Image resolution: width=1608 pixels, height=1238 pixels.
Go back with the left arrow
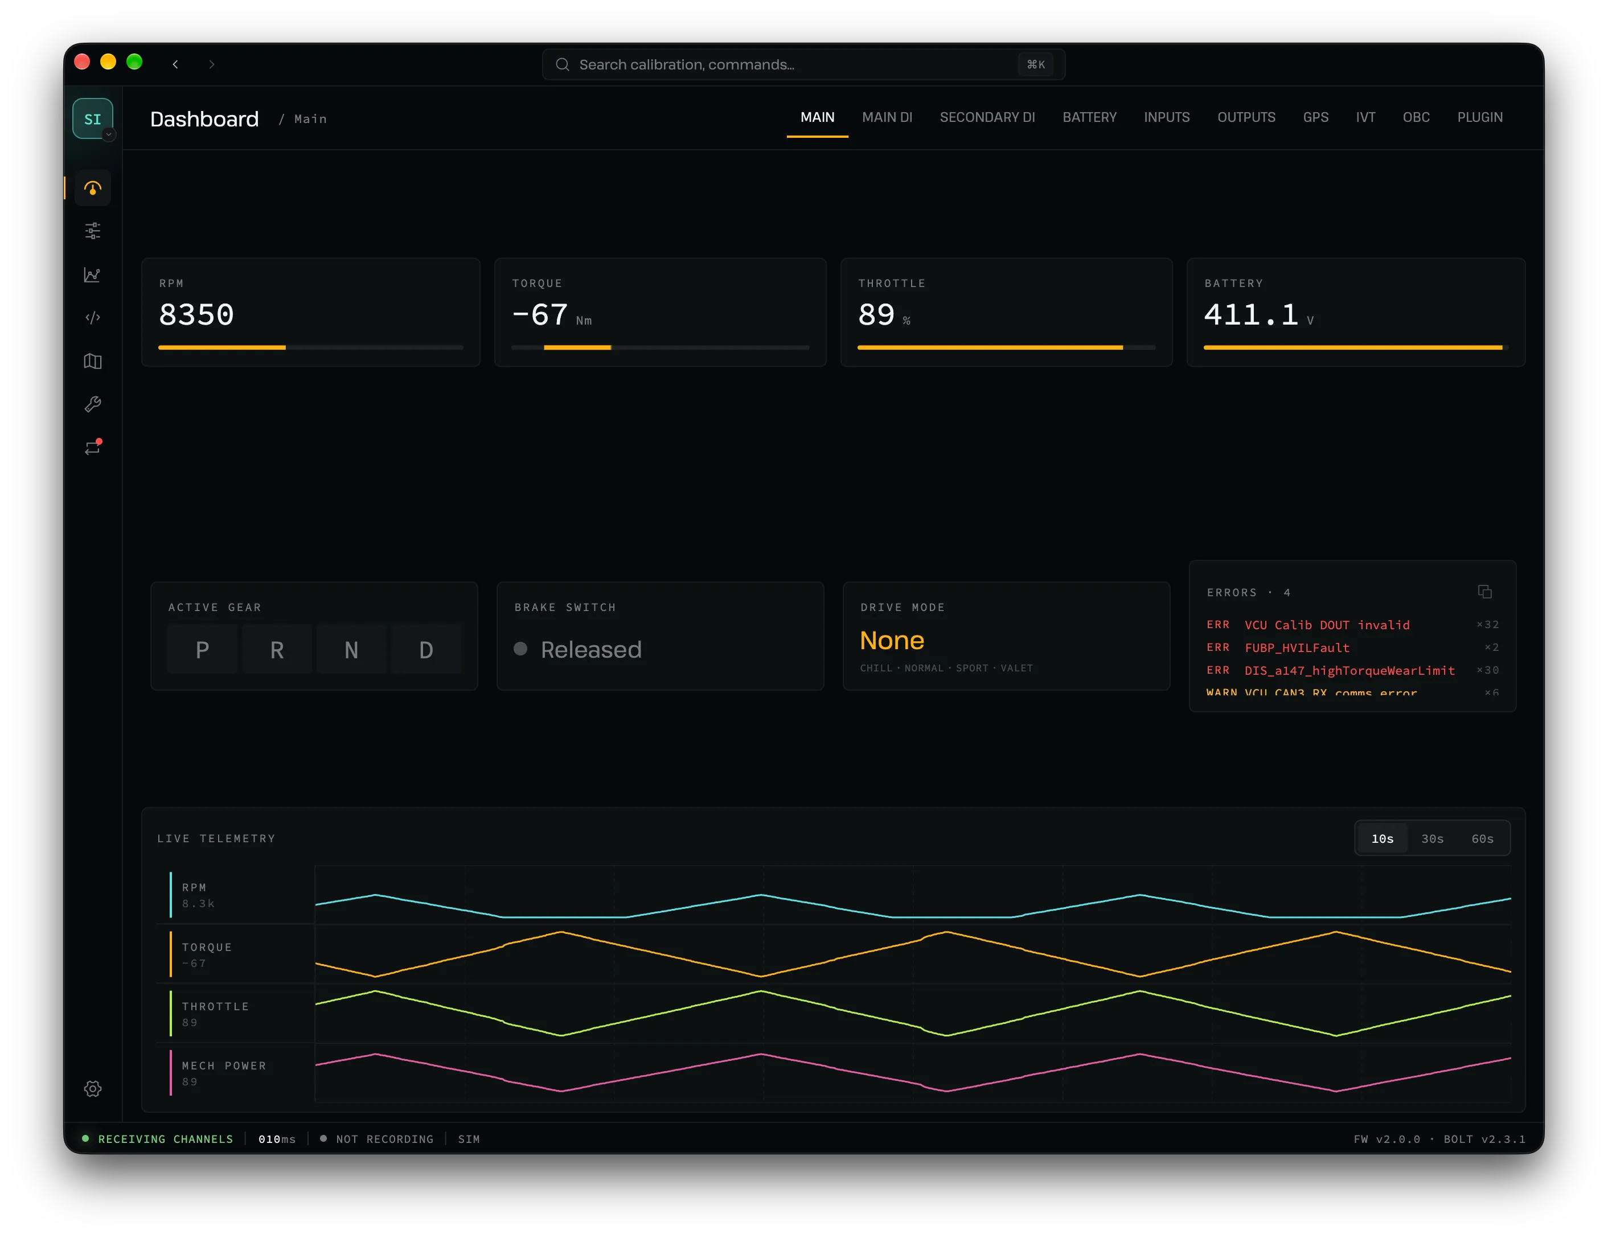tap(175, 64)
